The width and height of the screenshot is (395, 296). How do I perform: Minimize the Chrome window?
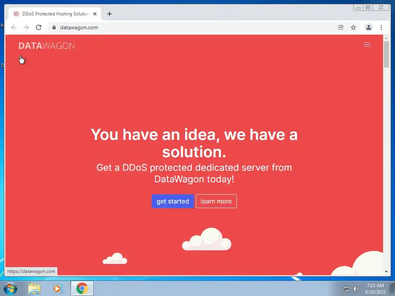(358, 8)
